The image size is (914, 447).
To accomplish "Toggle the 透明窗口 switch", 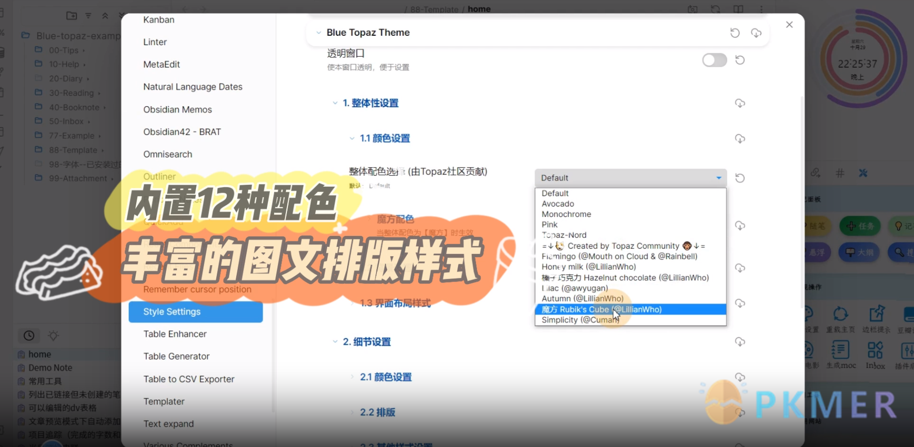I will click(715, 60).
